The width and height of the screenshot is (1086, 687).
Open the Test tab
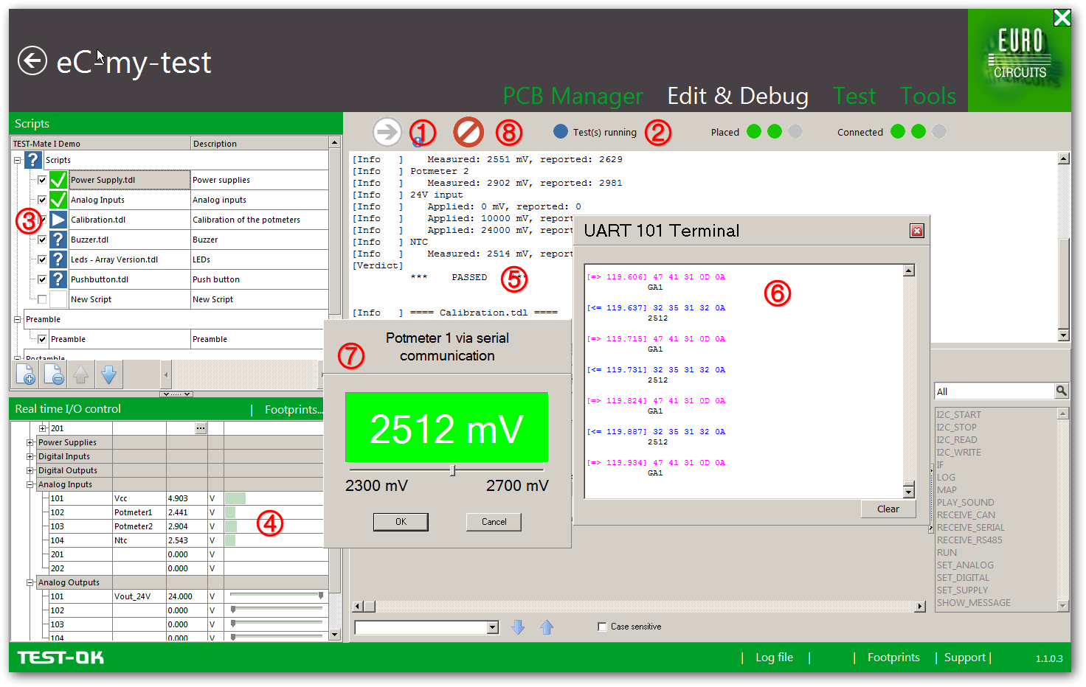pos(854,96)
